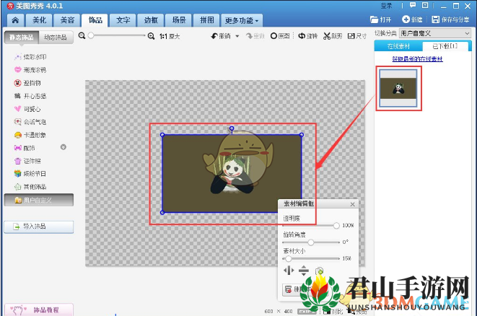Expand the undo history dropdown arrow
This screenshot has height=316, width=477.
pyautogui.click(x=237, y=36)
